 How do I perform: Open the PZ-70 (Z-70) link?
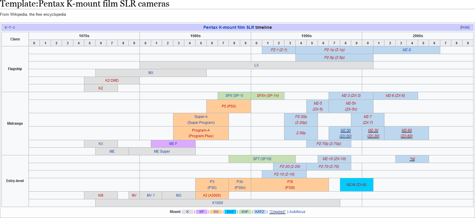coord(329,167)
